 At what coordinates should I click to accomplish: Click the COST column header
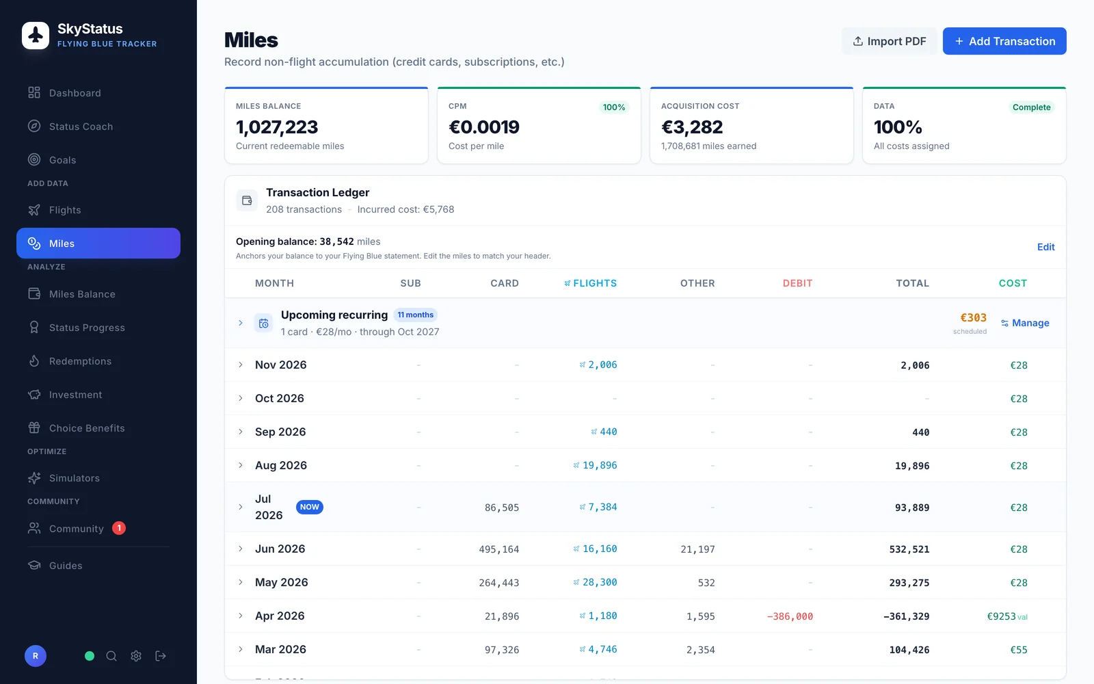coord(1013,283)
